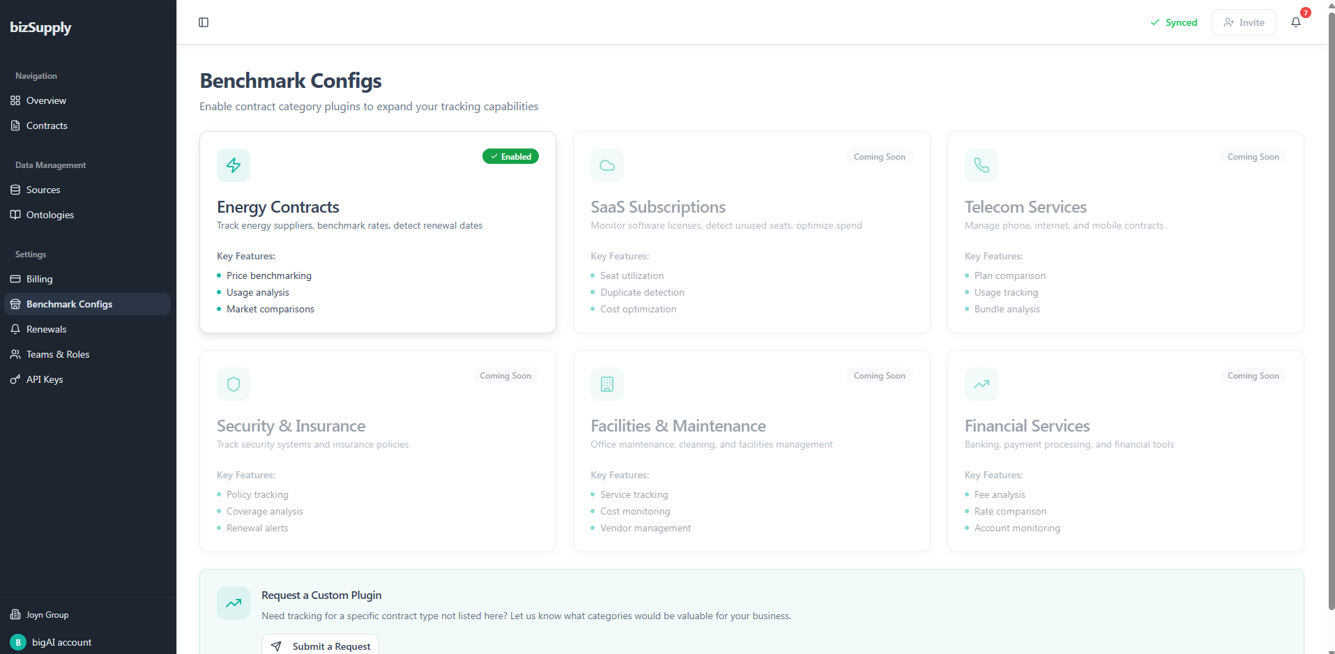The image size is (1335, 654).
Task: Click the Telecom Services phone icon
Action: click(981, 165)
